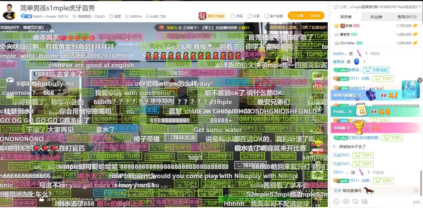
Task: Click the chat message 森破抽华子去了
Action: (x=353, y=147)
